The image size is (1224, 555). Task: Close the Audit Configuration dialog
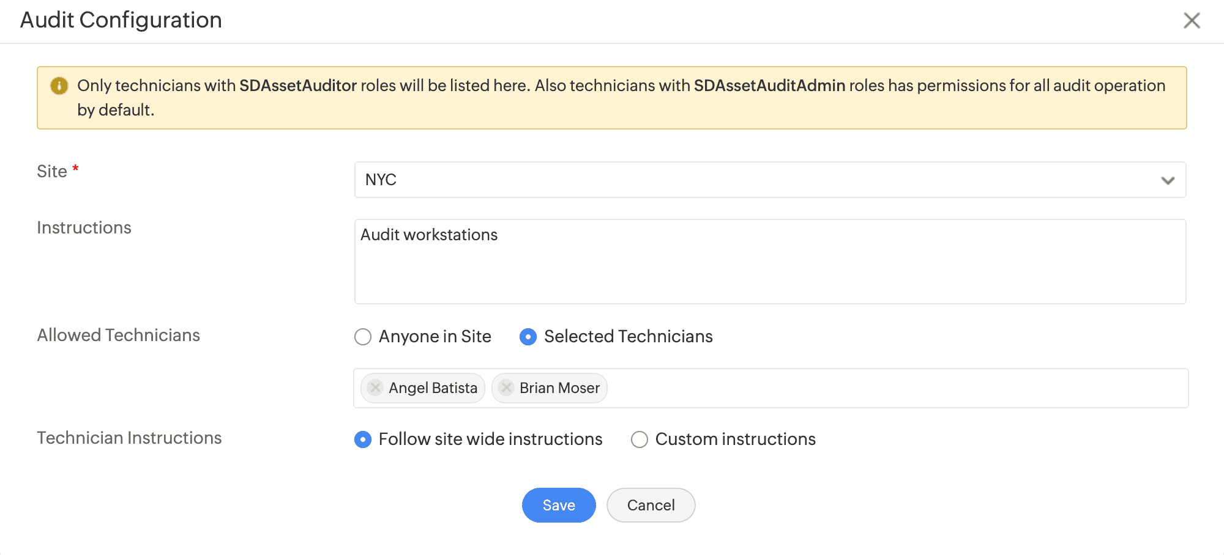pos(1192,20)
